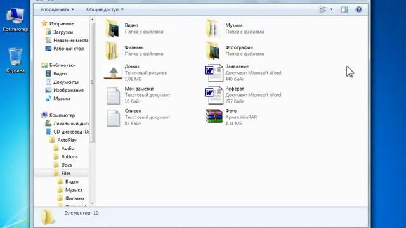Screen dimensions: 406x228
Task: Select Компьютер in navigation pane
Action: coord(62,115)
